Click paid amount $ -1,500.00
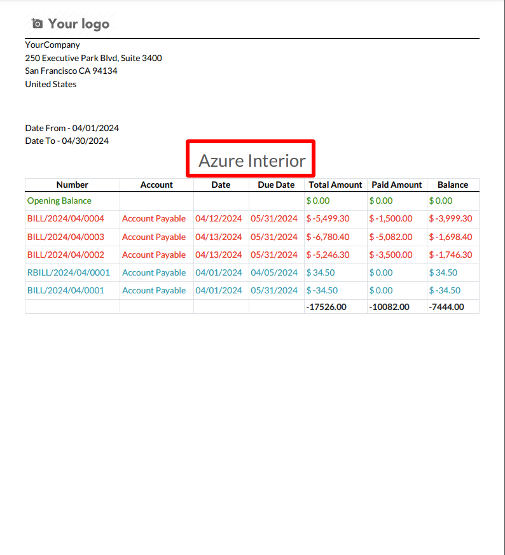This screenshot has height=555, width=505. (391, 218)
